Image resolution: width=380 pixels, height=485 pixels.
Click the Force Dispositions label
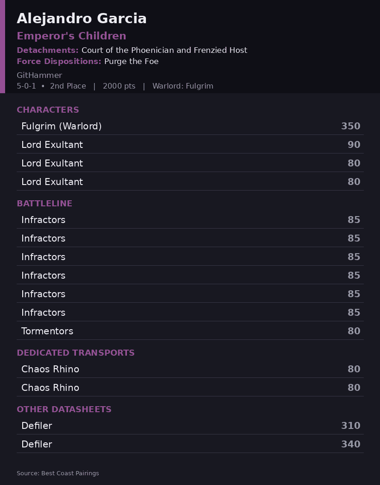(x=59, y=61)
